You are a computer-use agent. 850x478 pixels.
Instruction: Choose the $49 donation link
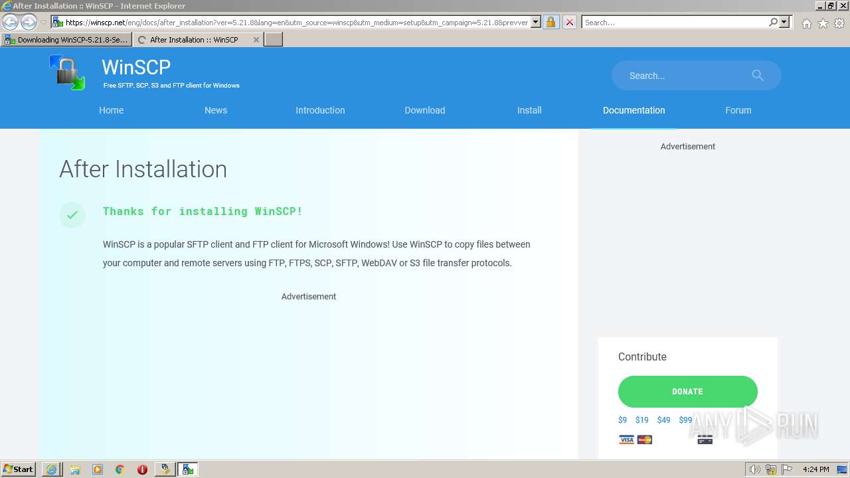[x=663, y=420]
